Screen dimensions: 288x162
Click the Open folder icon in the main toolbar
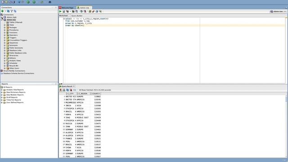[6, 2]
